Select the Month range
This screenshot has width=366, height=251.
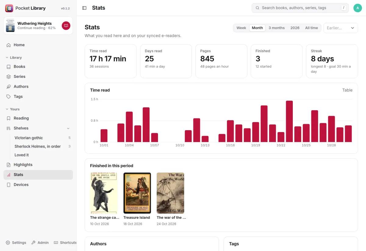point(257,28)
